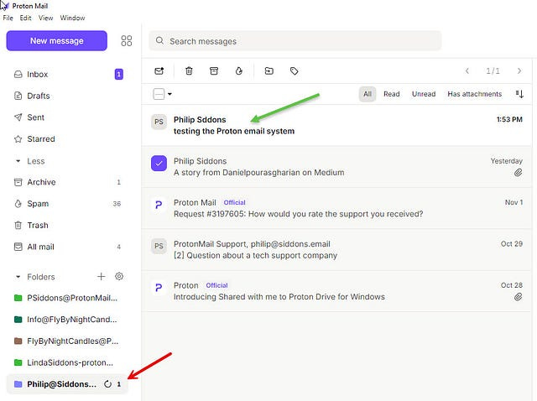Click Sent paper-plane icon
The width and height of the screenshot is (537, 401).
point(18,117)
